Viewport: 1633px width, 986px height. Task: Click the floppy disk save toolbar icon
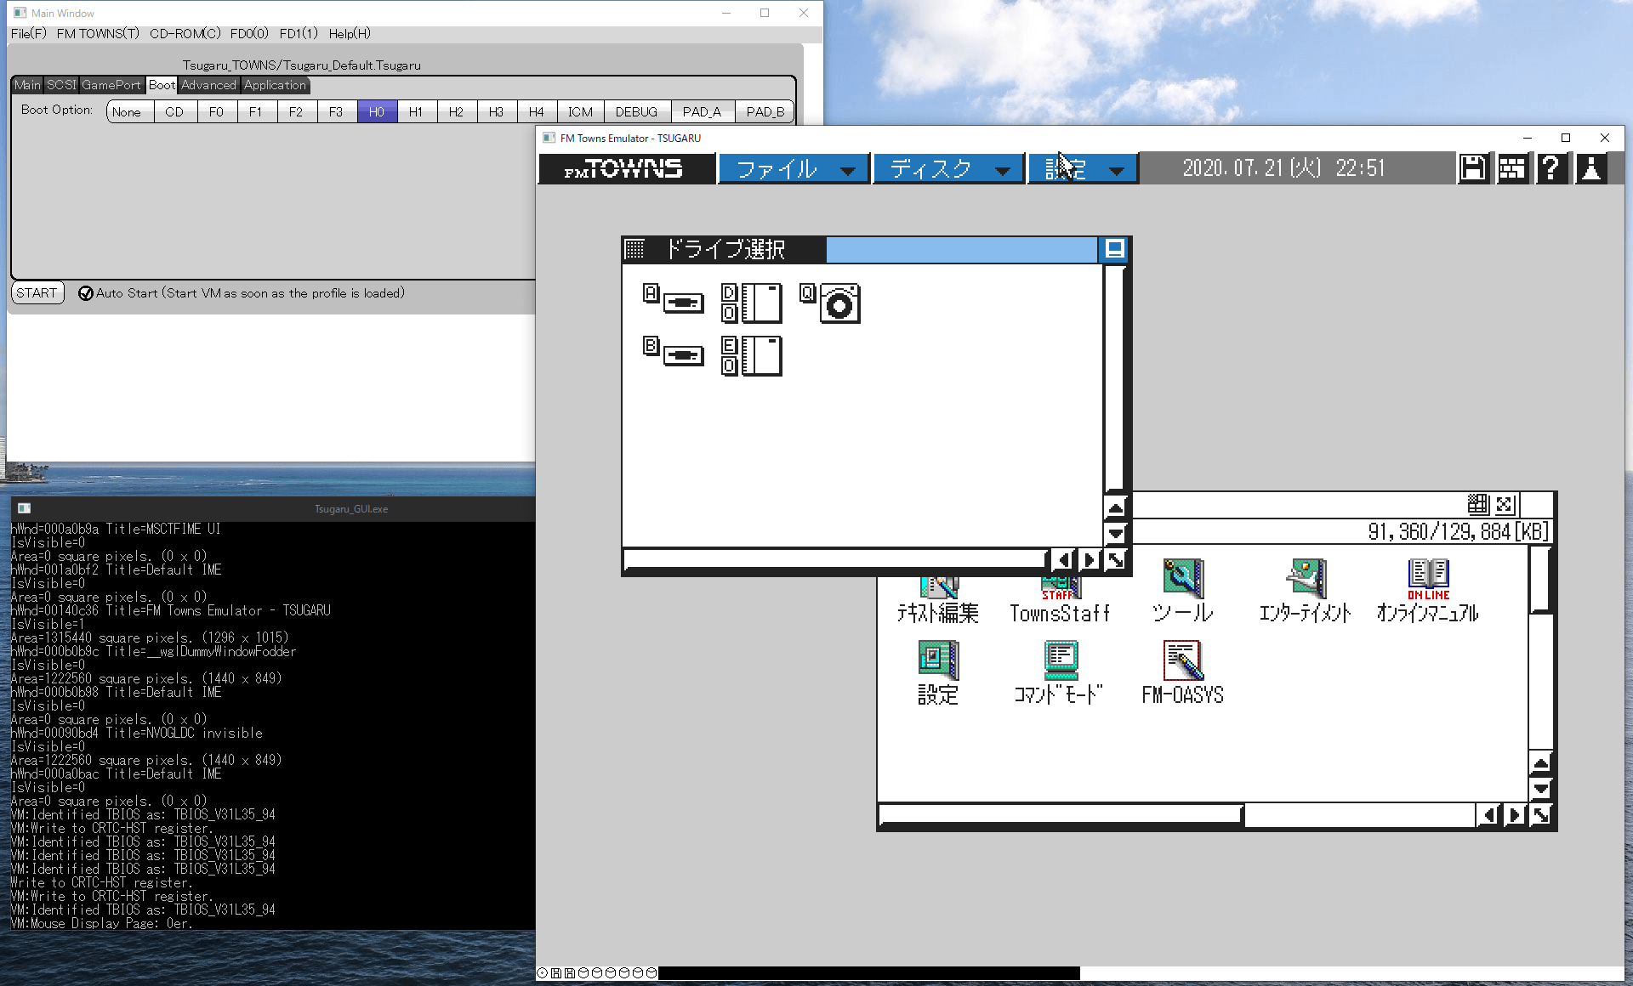tap(1473, 168)
